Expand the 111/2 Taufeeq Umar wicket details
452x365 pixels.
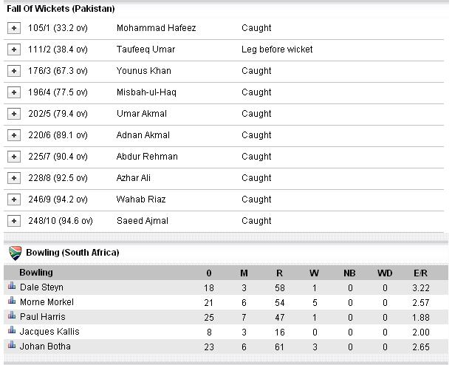click(14, 50)
